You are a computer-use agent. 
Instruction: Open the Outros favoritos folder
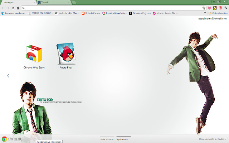click(x=218, y=13)
